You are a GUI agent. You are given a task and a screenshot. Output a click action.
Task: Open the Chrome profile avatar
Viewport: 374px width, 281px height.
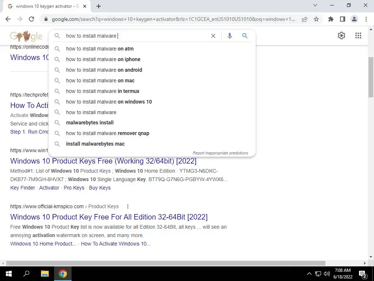point(354,19)
